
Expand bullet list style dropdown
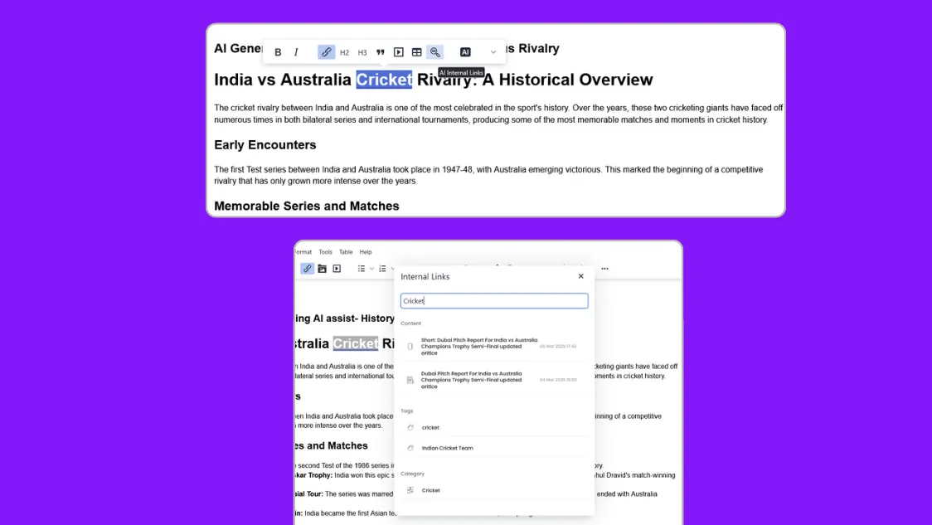[x=372, y=269]
